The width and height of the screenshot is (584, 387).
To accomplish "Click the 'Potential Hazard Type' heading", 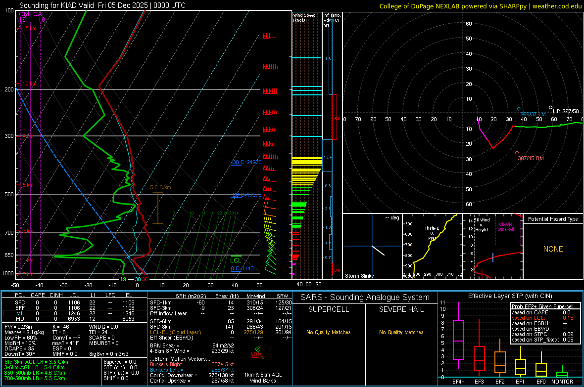I will click(x=553, y=219).
